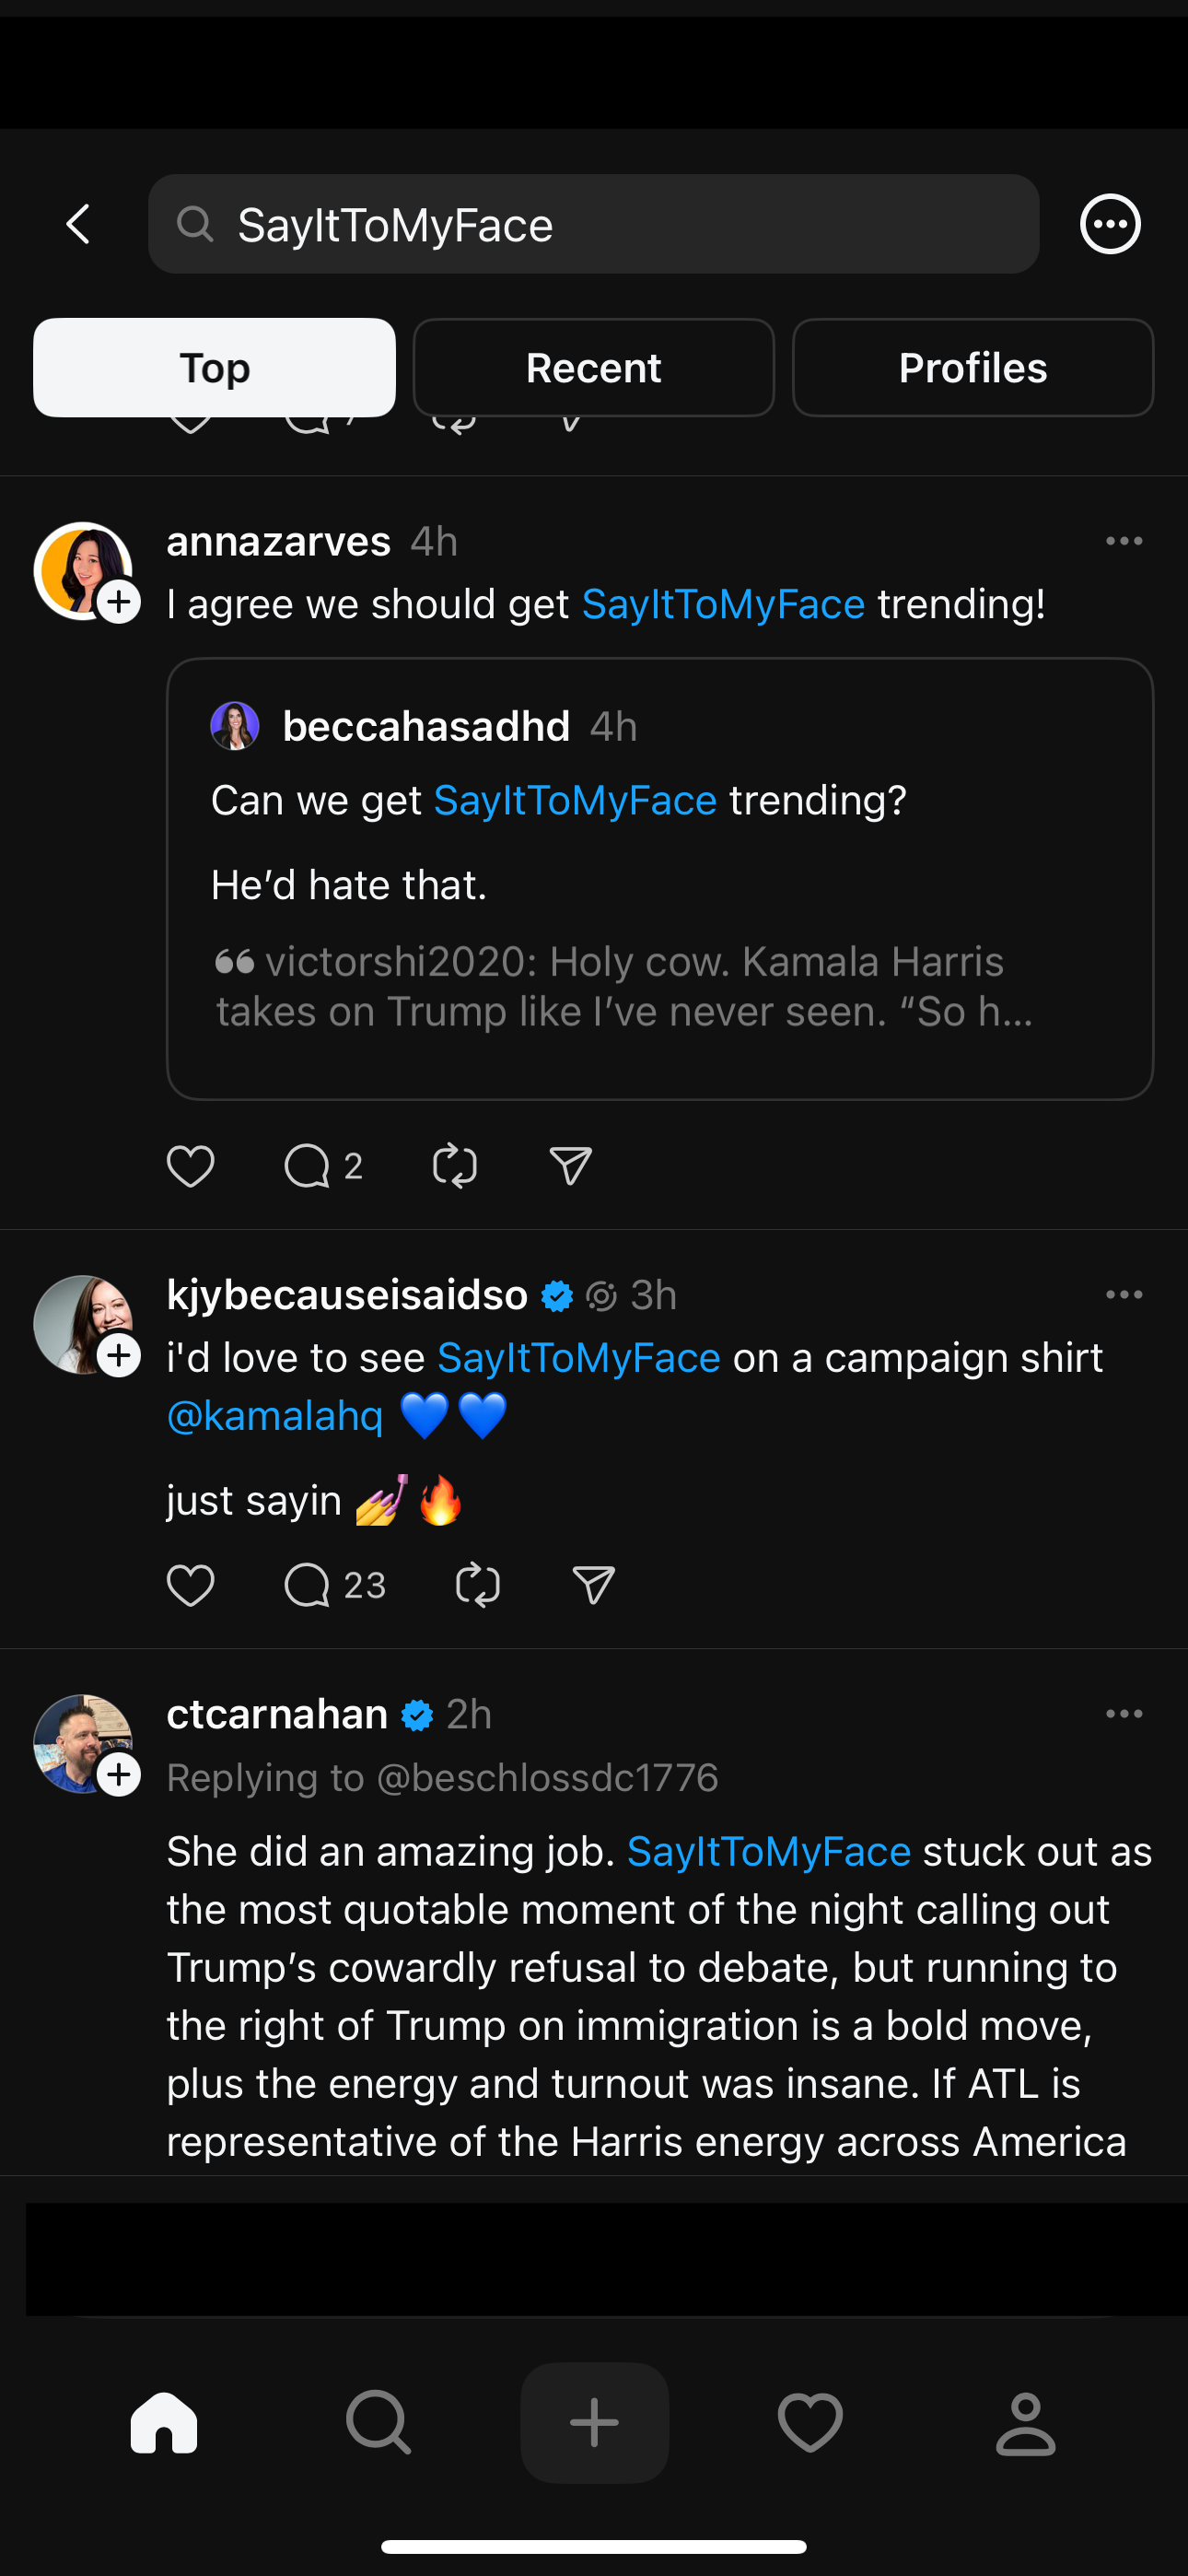
Task: Repost annazarves's post
Action: (455, 1166)
